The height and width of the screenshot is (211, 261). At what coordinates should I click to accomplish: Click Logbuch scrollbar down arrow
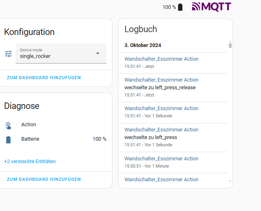pyautogui.click(x=230, y=181)
